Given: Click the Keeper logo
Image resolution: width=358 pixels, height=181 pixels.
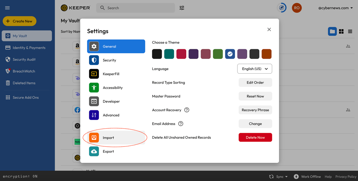Looking at the screenshot, I should 76,8.
